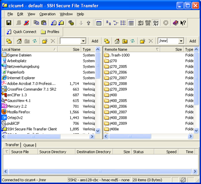Select Binary transfer mode
Image resolution: width=201 pixels, height=184 pixels.
148,23
